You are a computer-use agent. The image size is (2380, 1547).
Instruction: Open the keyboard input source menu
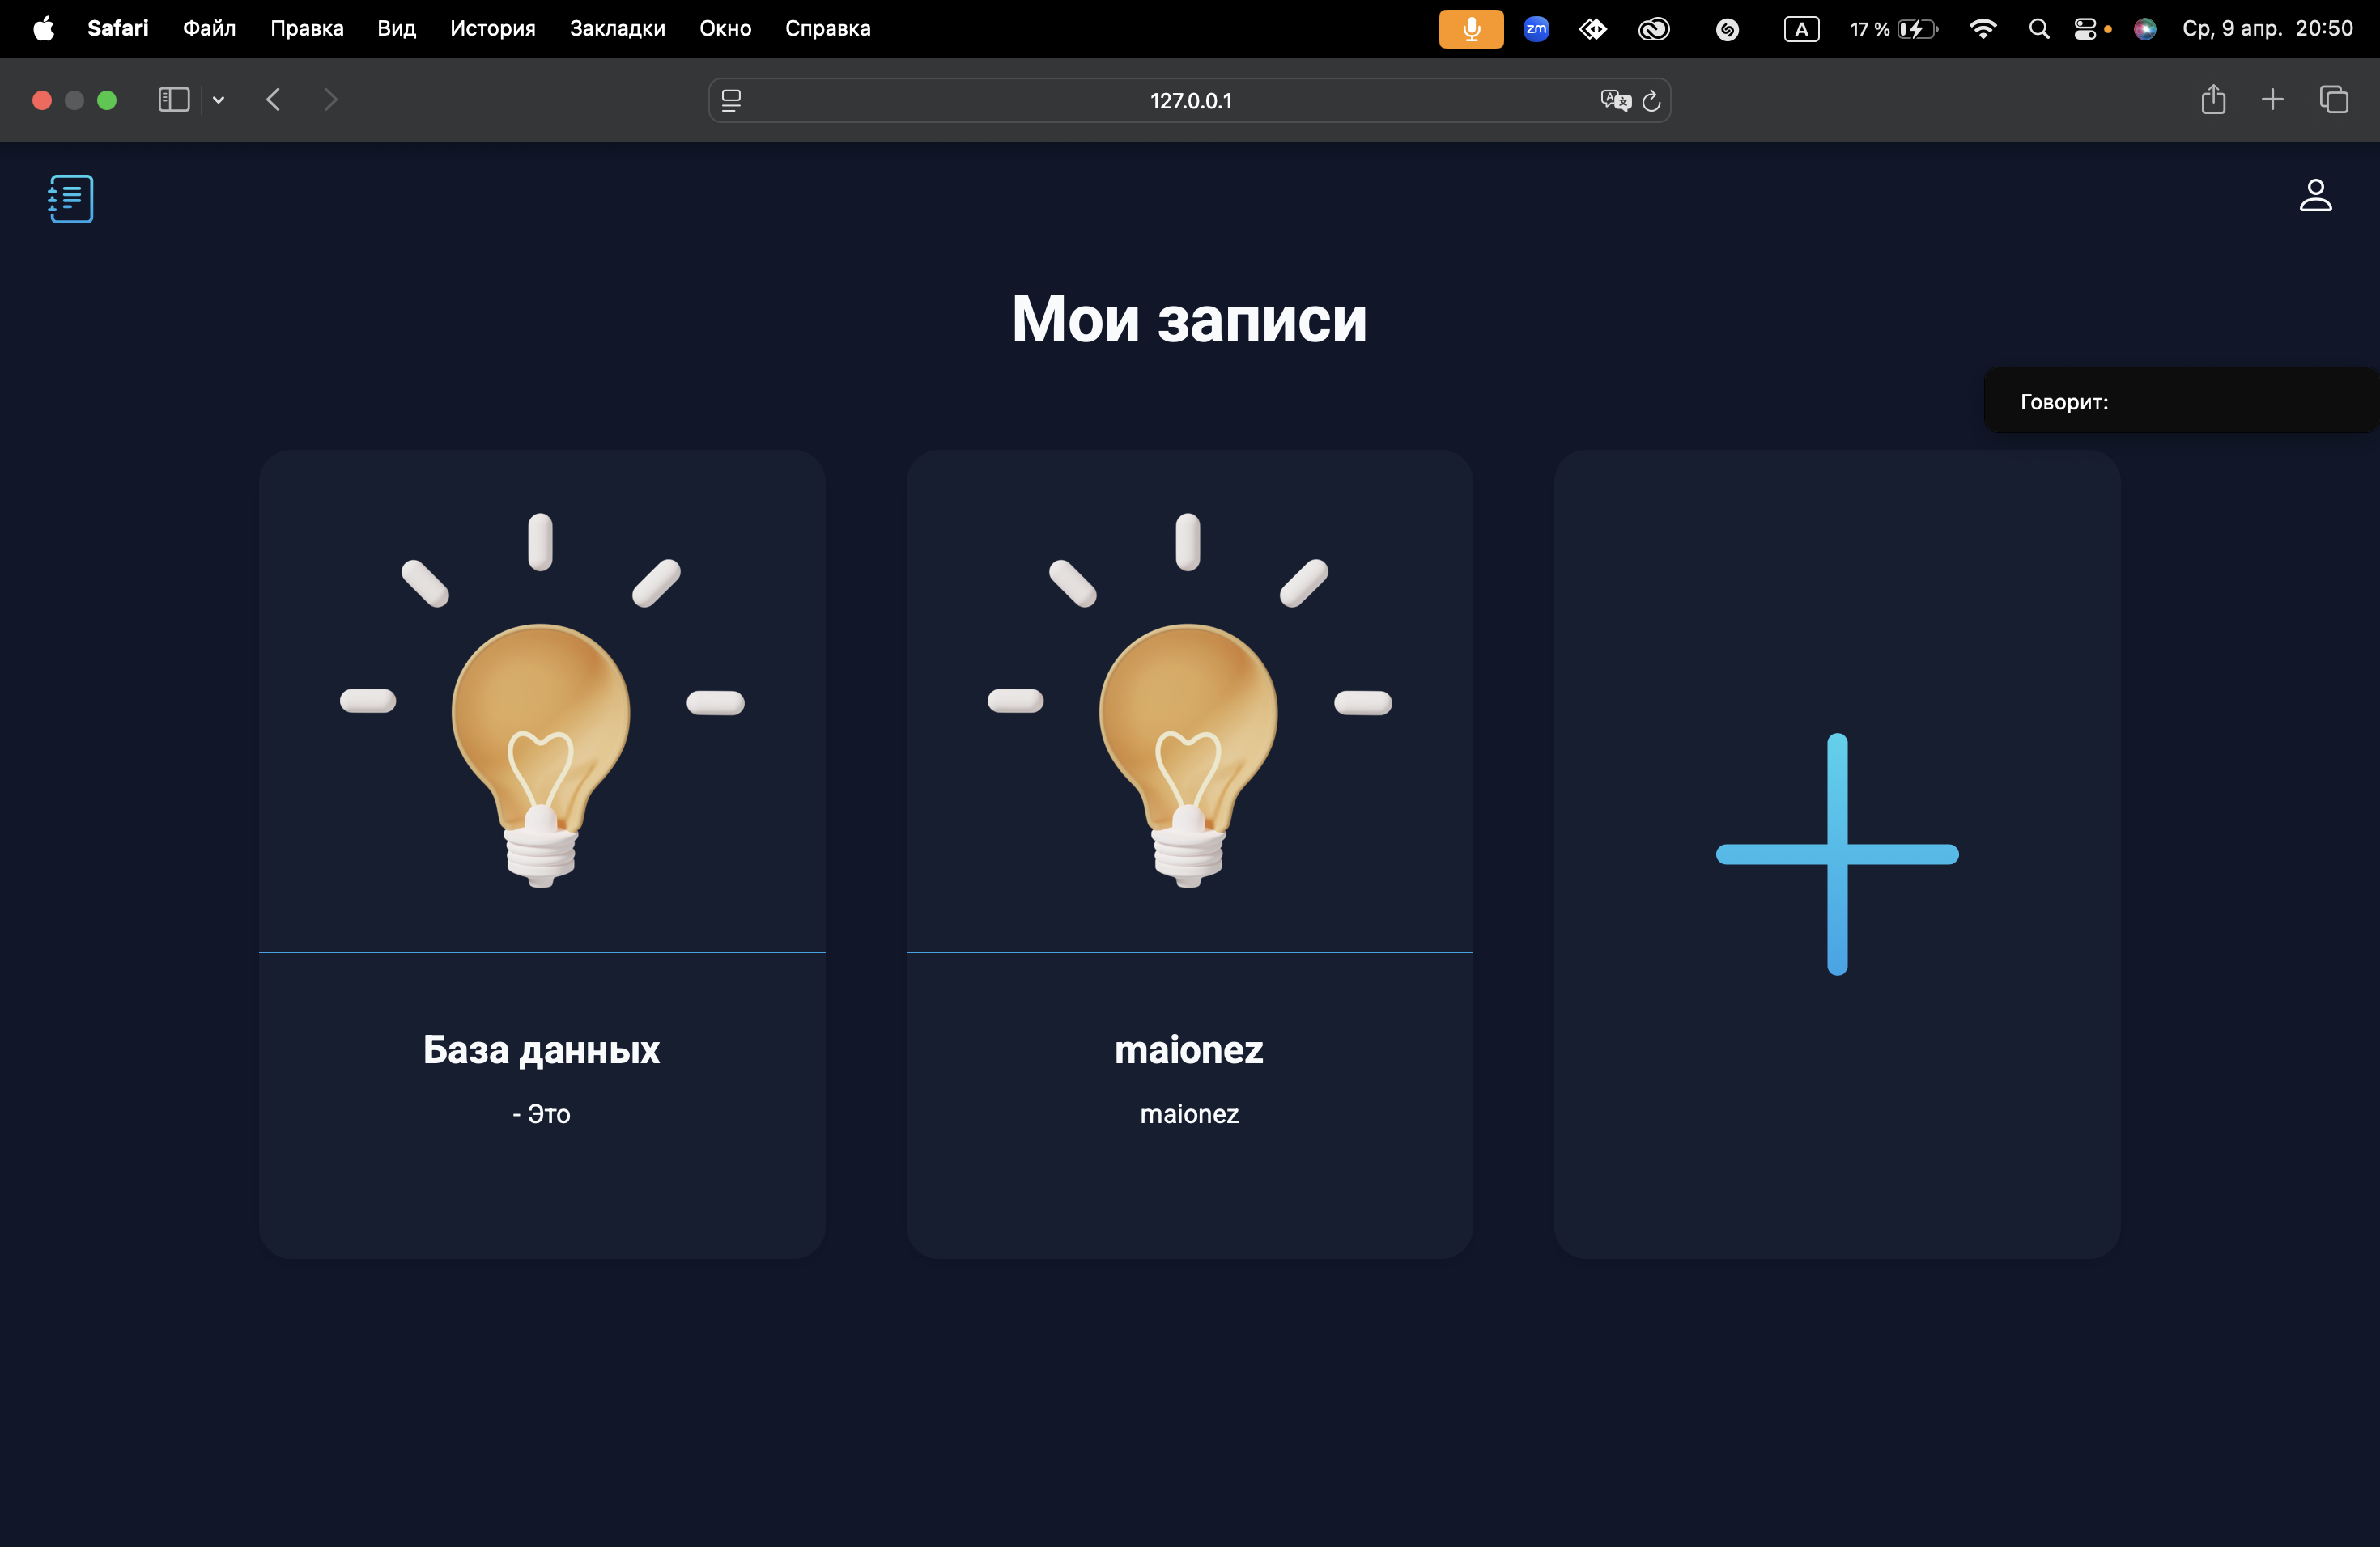(1801, 28)
